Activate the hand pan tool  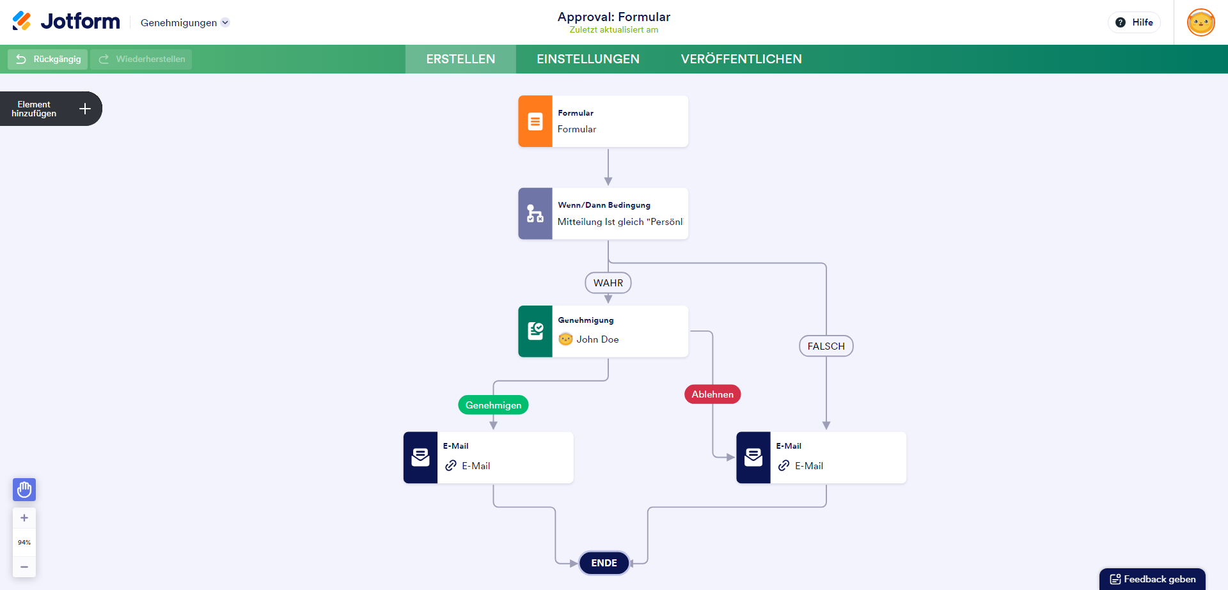pyautogui.click(x=24, y=490)
